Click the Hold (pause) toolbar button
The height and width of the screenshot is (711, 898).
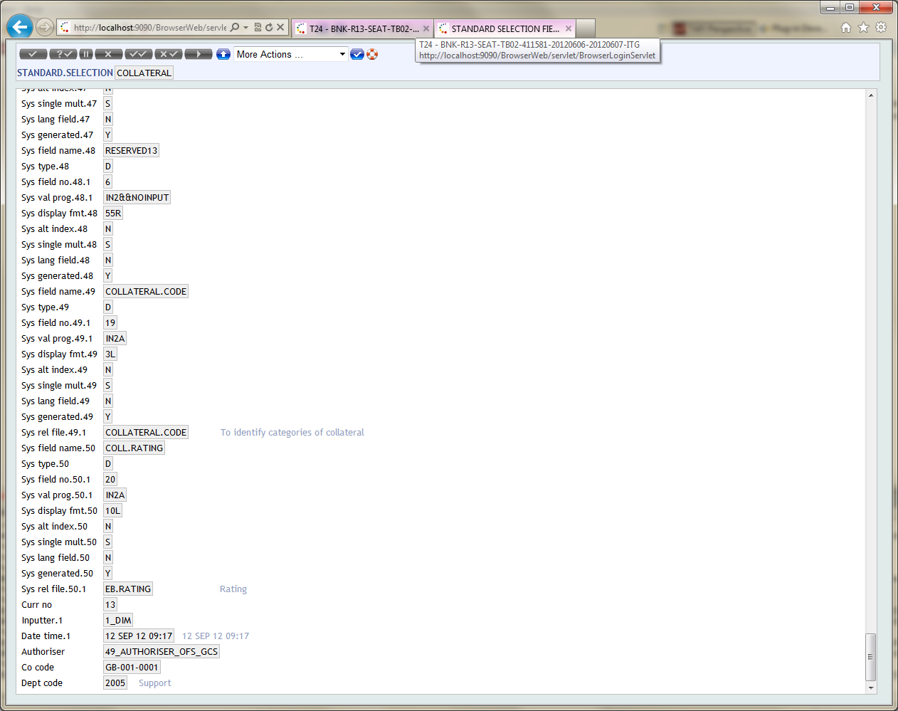click(86, 54)
